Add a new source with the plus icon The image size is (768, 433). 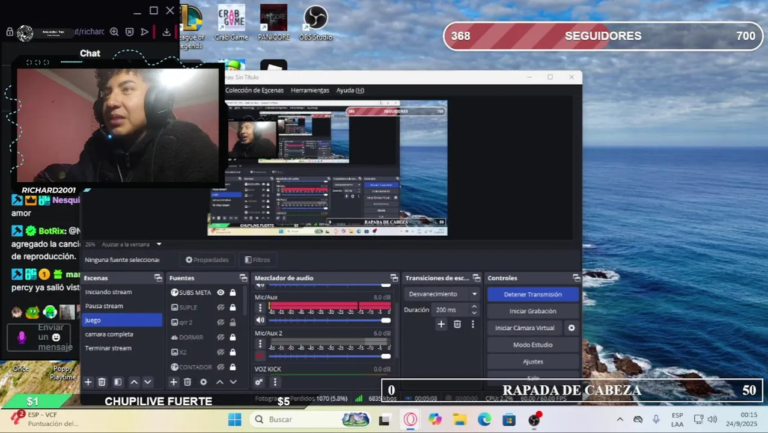pos(174,382)
